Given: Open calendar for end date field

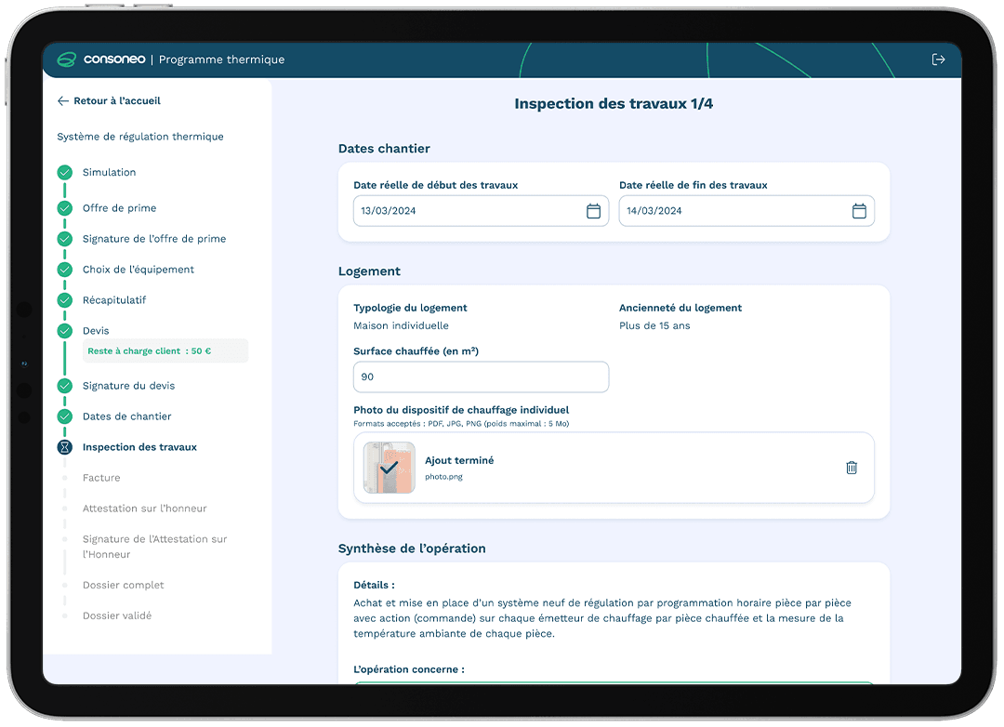Looking at the screenshot, I should click(859, 211).
